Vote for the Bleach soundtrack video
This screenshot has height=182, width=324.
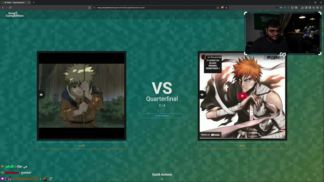click(x=242, y=146)
